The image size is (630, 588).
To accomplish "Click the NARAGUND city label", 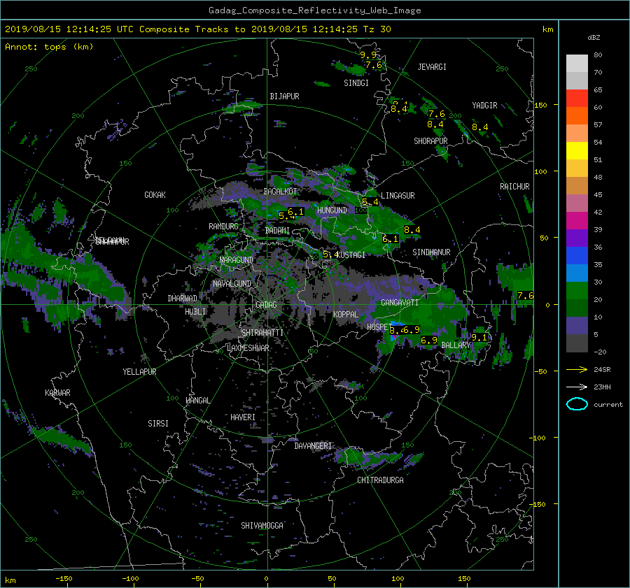I will pos(237,260).
